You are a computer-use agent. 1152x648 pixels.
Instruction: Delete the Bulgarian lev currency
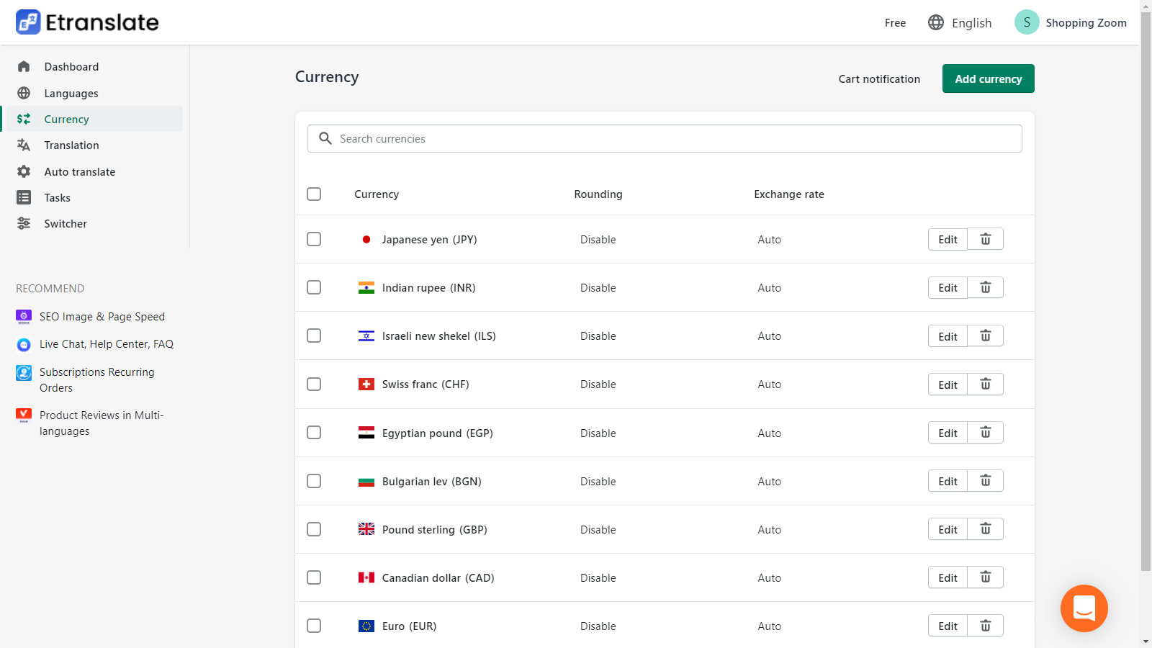coord(986,480)
